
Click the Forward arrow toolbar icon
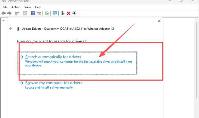point(9,13)
